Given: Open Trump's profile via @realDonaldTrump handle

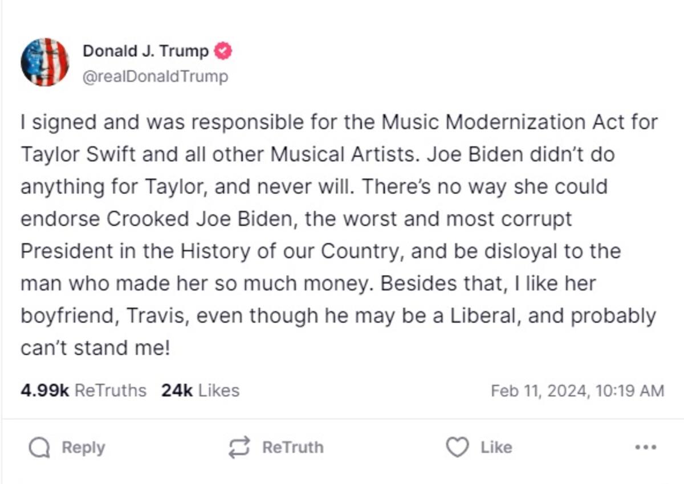Looking at the screenshot, I should click(x=154, y=74).
